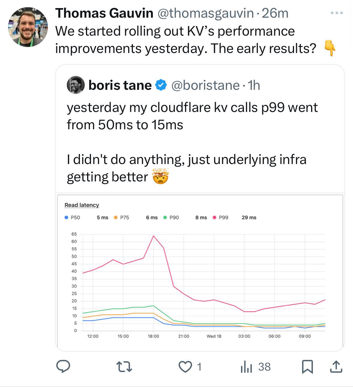Like the tweet with heart icon

[185, 367]
